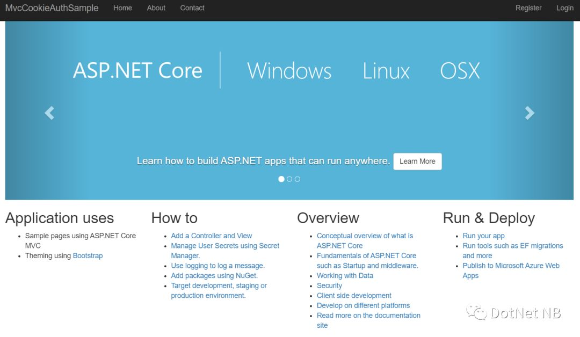The width and height of the screenshot is (580, 337).
Task: Open the About page in navbar
Action: (x=156, y=8)
